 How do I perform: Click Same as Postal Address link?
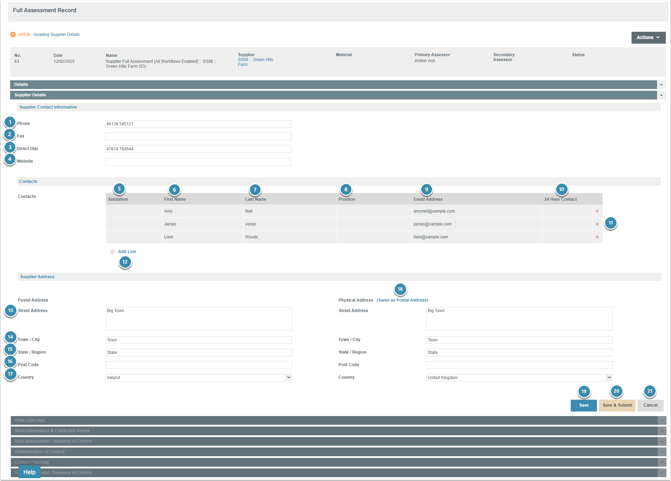[402, 300]
